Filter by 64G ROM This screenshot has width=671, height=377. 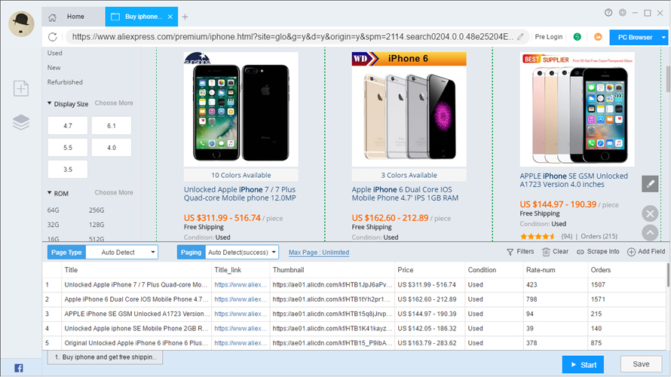53,210
